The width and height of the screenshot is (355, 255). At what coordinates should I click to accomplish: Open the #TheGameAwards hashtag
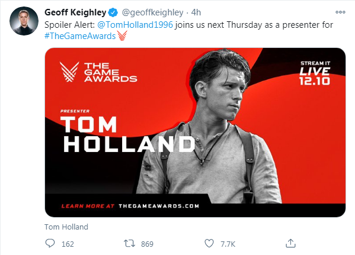[80, 36]
